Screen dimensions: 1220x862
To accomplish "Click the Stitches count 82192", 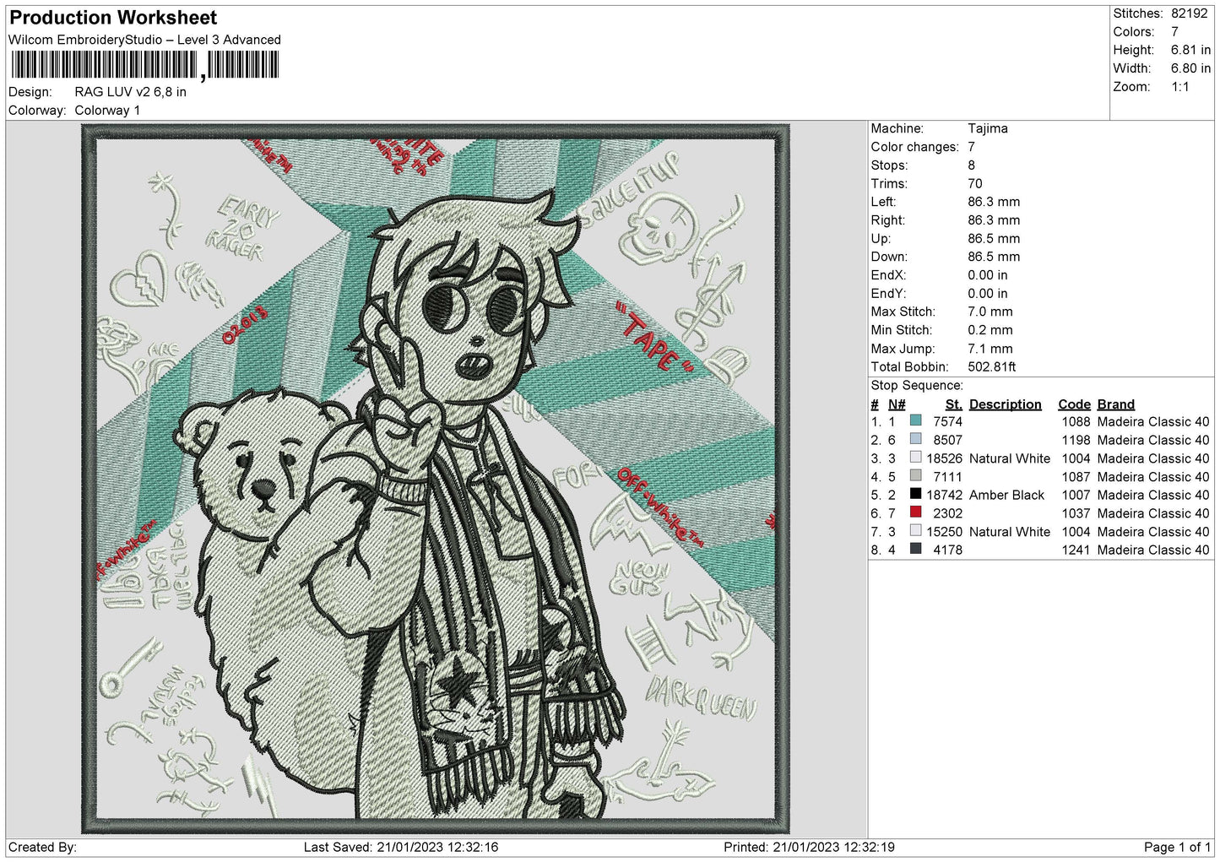I will 1189,14.
